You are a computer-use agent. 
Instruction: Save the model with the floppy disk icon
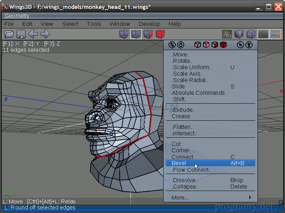pos(21,34)
